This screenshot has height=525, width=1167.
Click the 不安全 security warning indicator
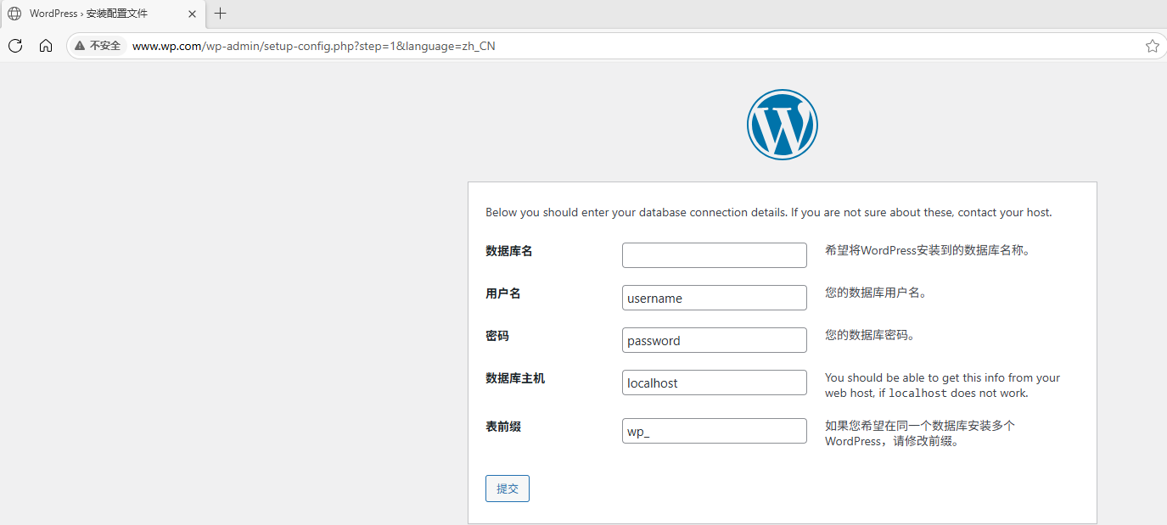click(98, 46)
